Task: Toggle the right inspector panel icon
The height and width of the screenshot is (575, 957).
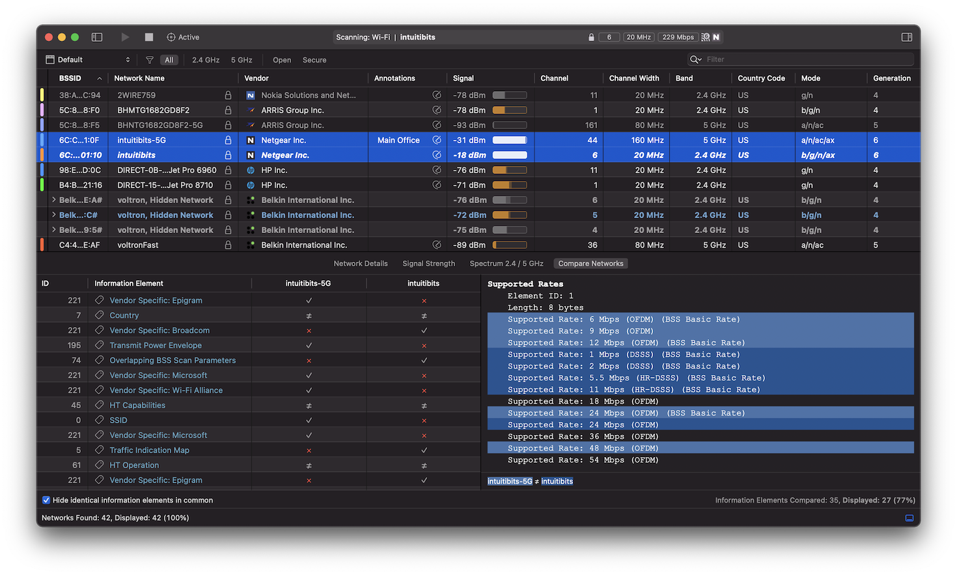Action: click(907, 37)
